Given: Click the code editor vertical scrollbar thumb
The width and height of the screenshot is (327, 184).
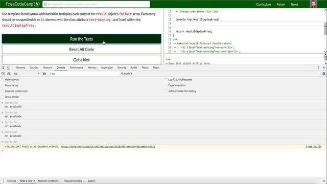Looking at the screenshot, I should [325, 29].
